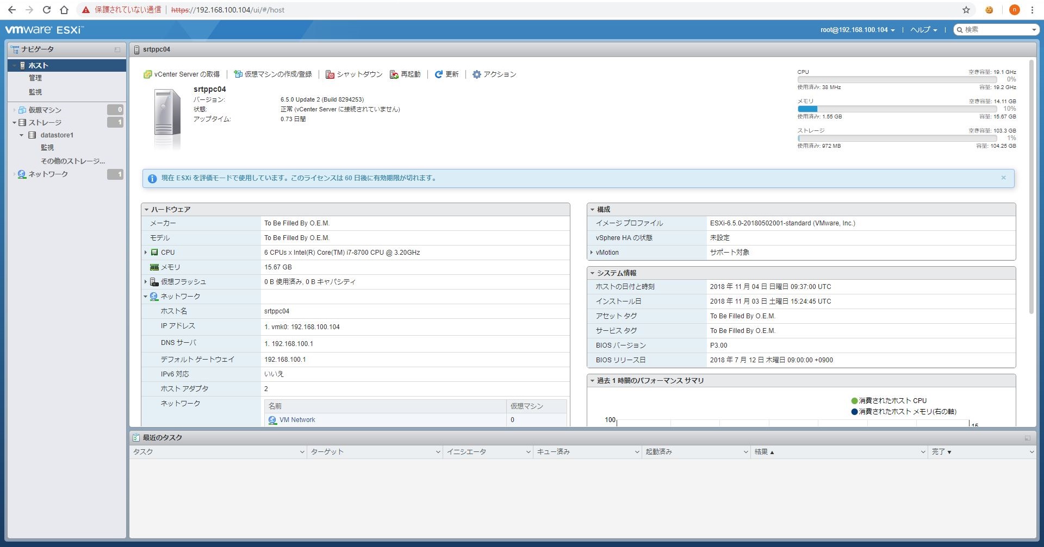Open 監視 under Host
This screenshot has width=1044, height=547.
point(35,92)
